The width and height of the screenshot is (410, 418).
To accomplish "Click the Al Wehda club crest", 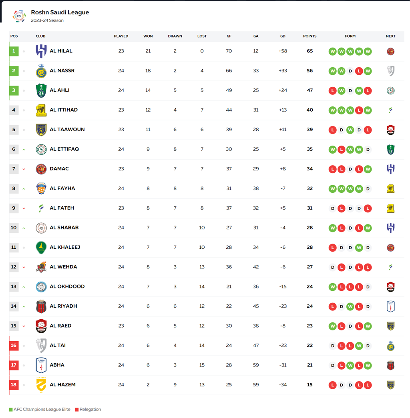I will [x=41, y=267].
